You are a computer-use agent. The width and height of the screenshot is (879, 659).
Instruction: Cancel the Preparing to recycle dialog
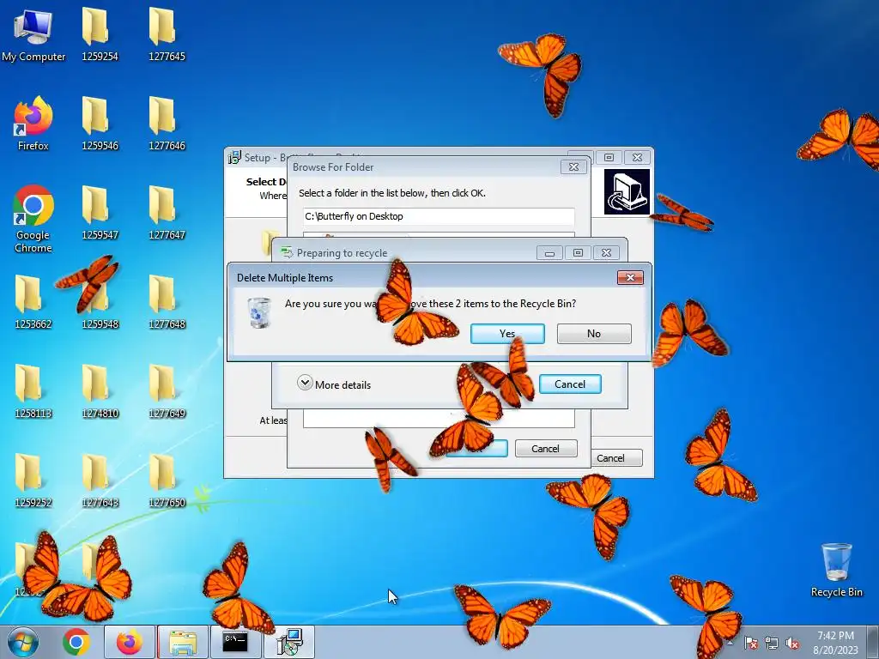(570, 384)
